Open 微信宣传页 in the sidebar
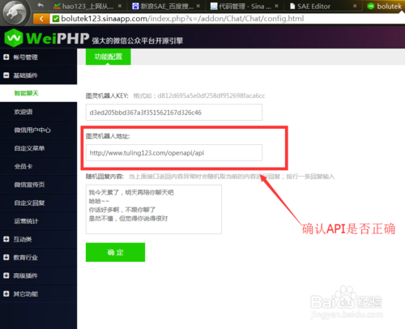The image size is (405, 329). [38, 185]
